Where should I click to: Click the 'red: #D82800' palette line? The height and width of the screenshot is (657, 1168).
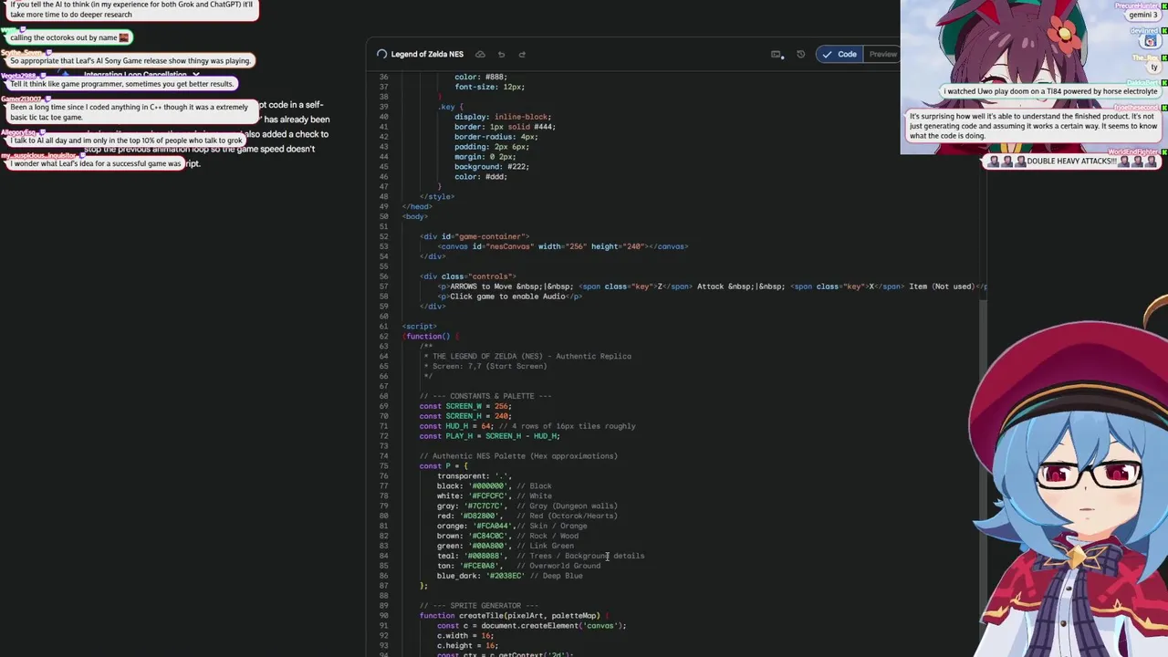click(527, 516)
